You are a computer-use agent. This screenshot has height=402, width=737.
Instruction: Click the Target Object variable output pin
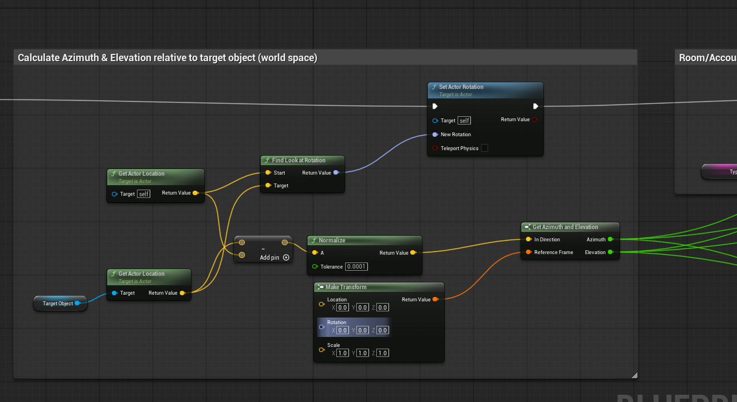(x=77, y=303)
